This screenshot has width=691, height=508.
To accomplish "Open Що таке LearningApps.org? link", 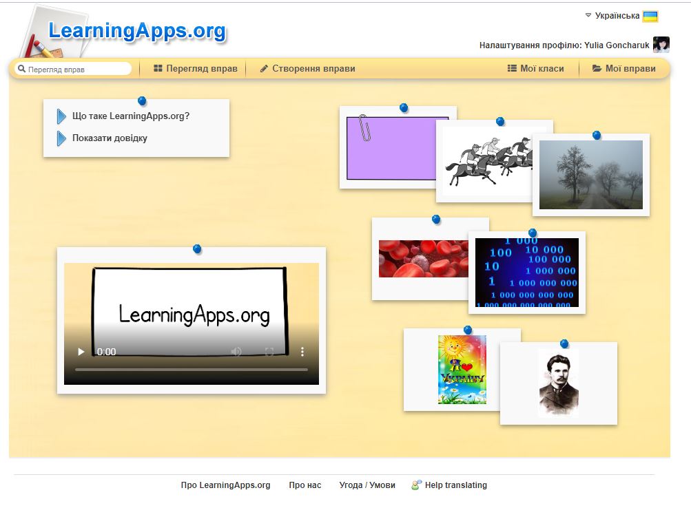I will click(x=131, y=116).
